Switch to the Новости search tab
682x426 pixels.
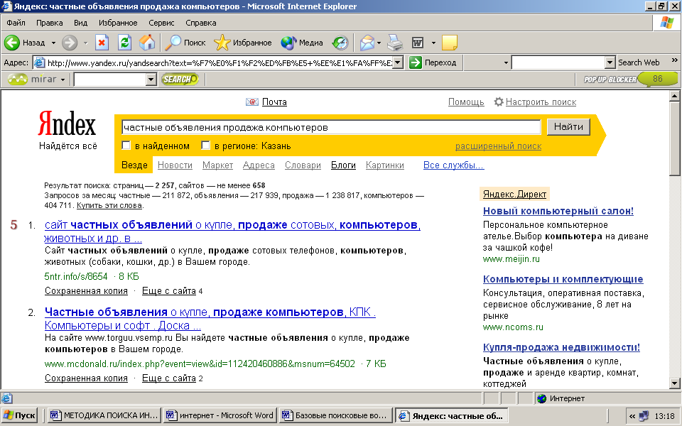click(175, 165)
